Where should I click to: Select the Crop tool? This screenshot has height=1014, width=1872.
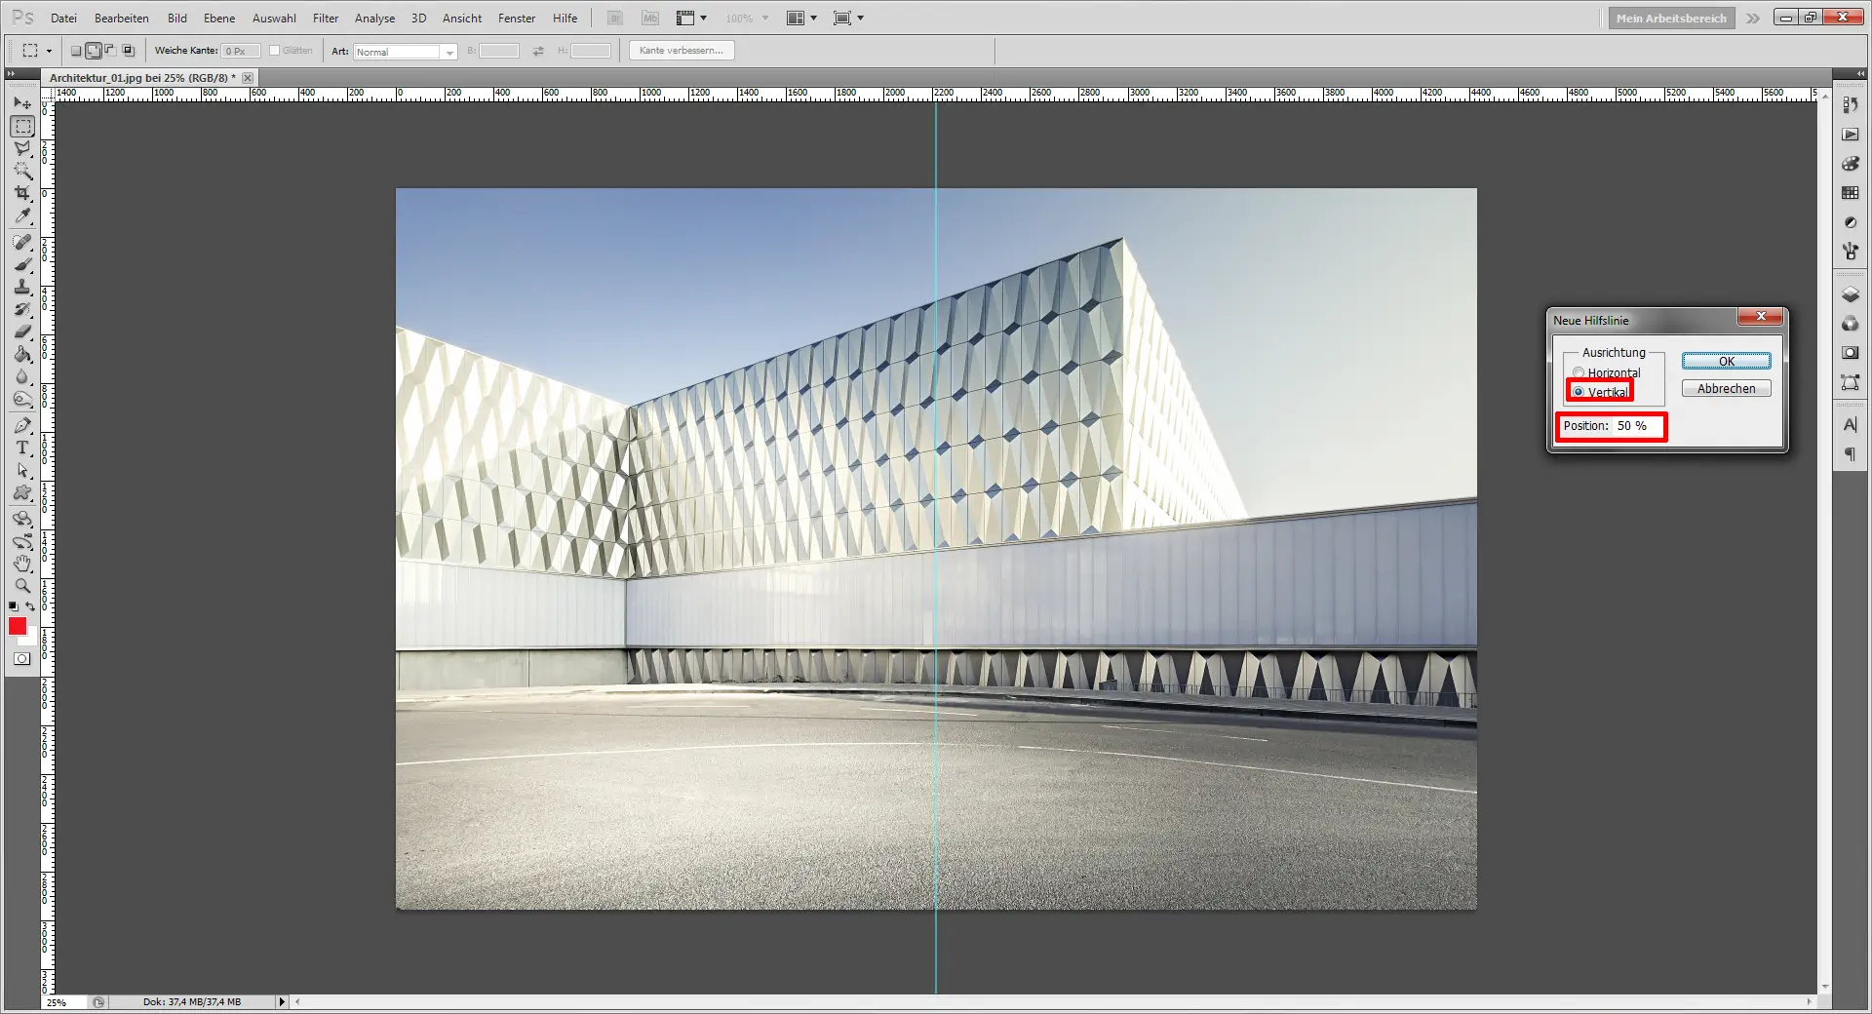pos(22,193)
